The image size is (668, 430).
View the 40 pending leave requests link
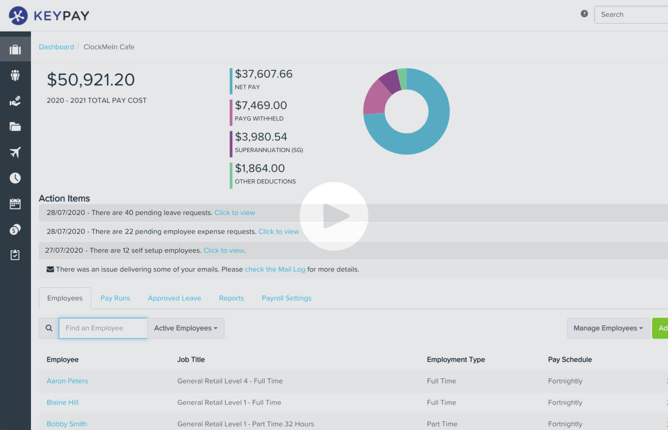(235, 212)
